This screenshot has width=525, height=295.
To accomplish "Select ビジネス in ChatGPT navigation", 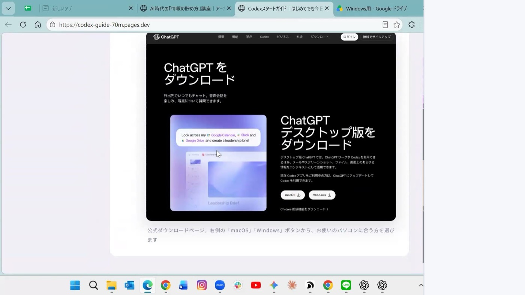I will tap(283, 37).
